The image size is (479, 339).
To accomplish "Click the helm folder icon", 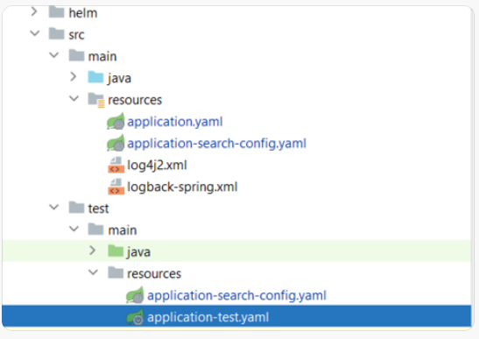I will 57,11.
